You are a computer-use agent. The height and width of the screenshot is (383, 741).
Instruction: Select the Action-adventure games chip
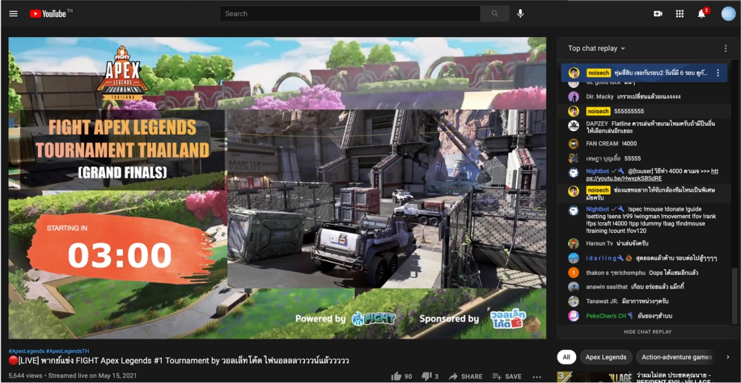(677, 357)
